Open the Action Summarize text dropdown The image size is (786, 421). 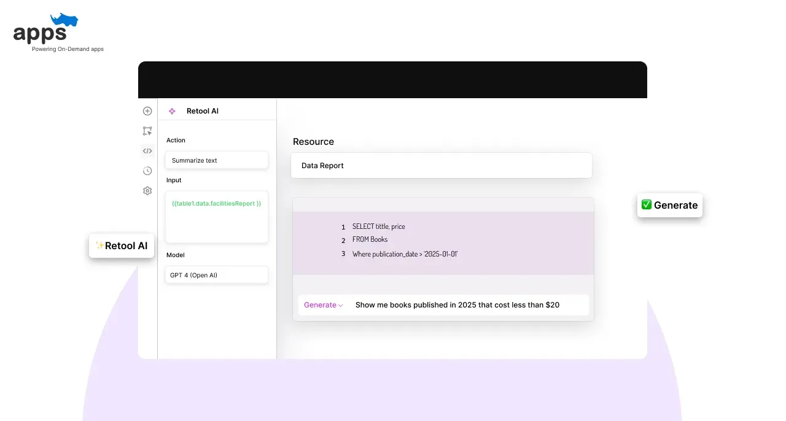[x=217, y=160]
